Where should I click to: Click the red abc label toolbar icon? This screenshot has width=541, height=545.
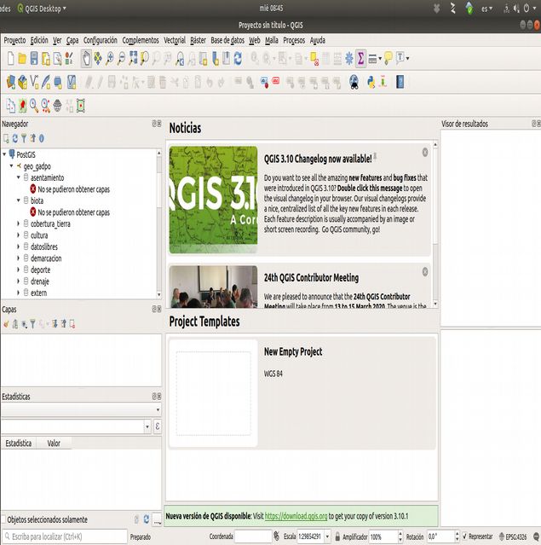point(276,81)
